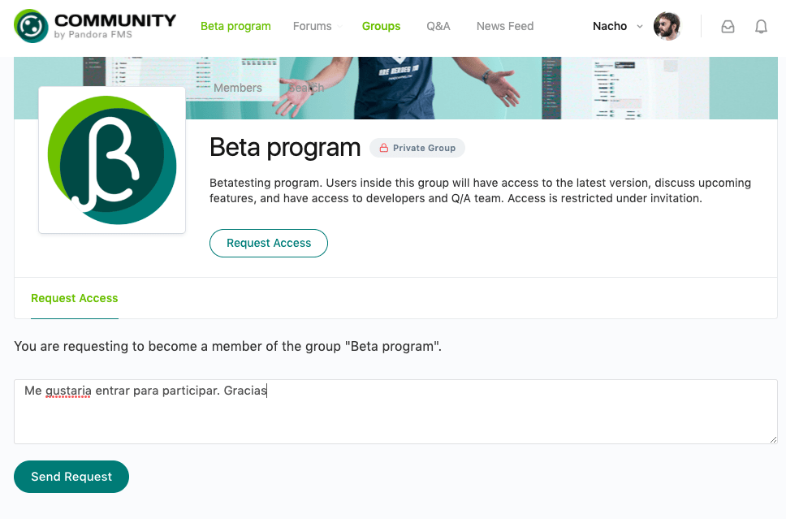Click Send Request button
786x523 pixels.
[71, 477]
